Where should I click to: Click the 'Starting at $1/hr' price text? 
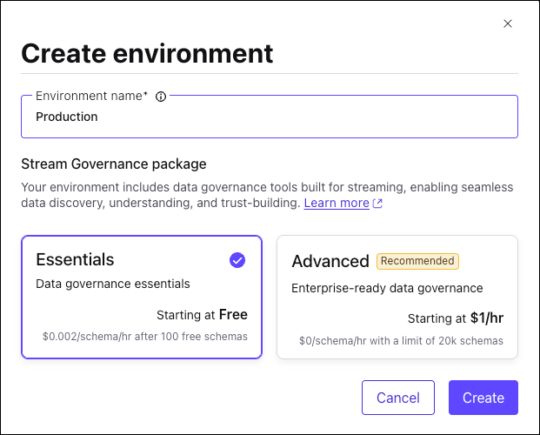click(x=455, y=318)
